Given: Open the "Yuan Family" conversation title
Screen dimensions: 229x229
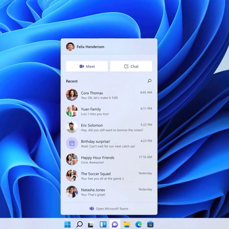Looking at the screenshot, I should pos(91,109).
